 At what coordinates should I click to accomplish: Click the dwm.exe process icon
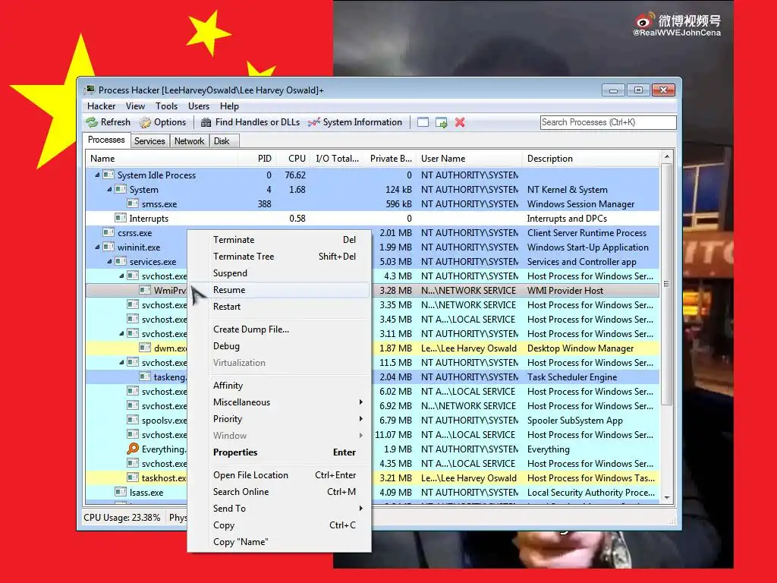coord(145,348)
